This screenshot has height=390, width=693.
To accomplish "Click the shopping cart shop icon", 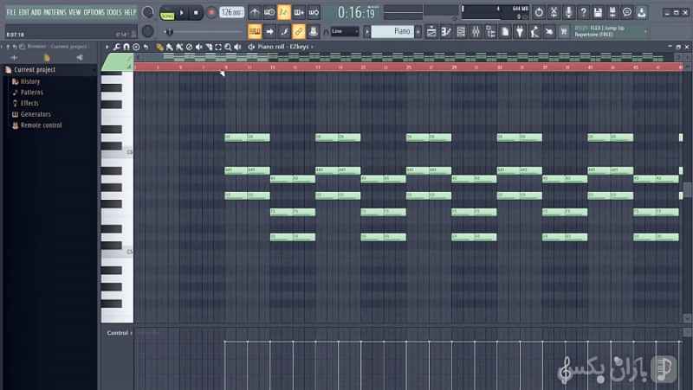I will [564, 31].
